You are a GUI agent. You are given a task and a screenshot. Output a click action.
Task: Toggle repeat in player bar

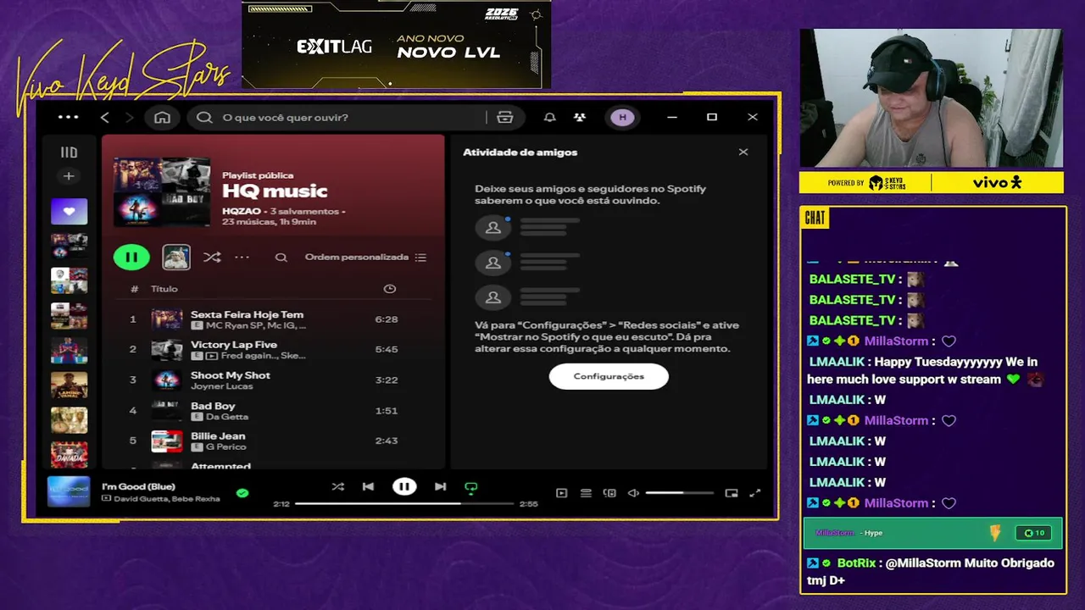coord(471,487)
